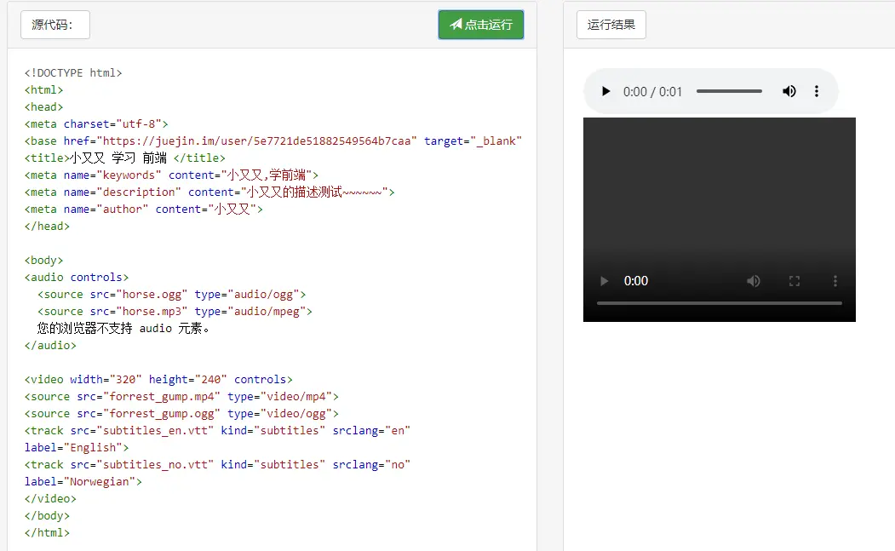The height and width of the screenshot is (551, 895).
Task: Click the <title>小又又 学习 前端 line
Action: (124, 158)
